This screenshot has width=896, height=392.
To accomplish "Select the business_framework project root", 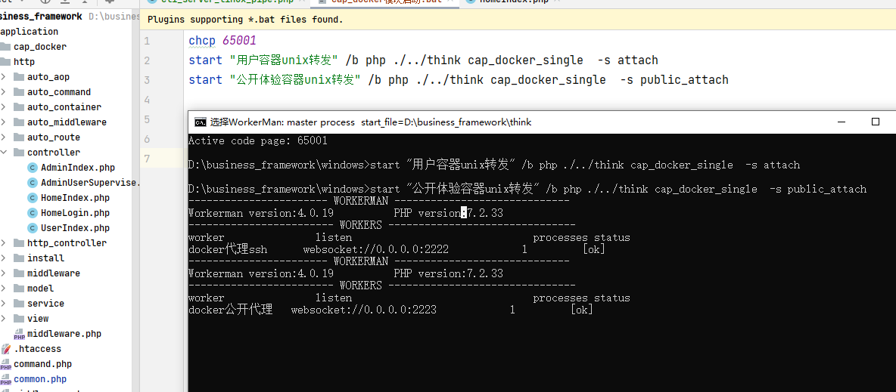I will point(41,17).
